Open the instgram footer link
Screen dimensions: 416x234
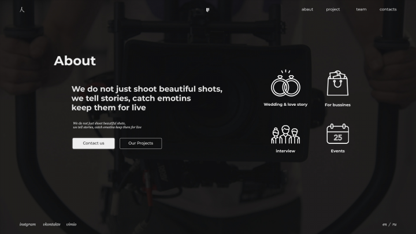coord(28,224)
